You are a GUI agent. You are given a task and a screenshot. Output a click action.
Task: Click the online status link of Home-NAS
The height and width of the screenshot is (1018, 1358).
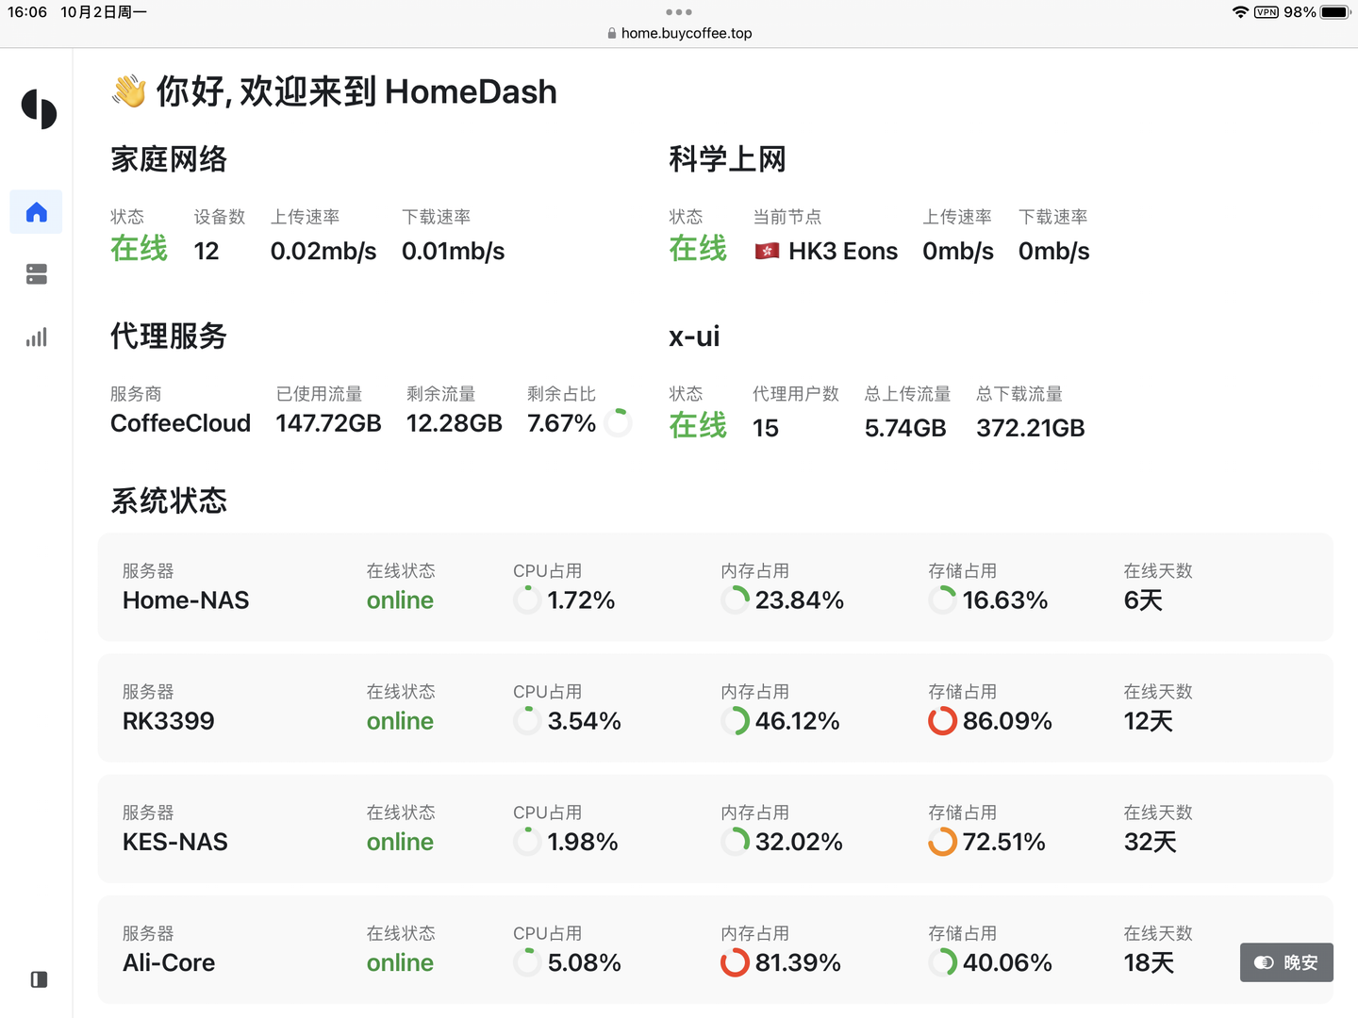point(399,600)
